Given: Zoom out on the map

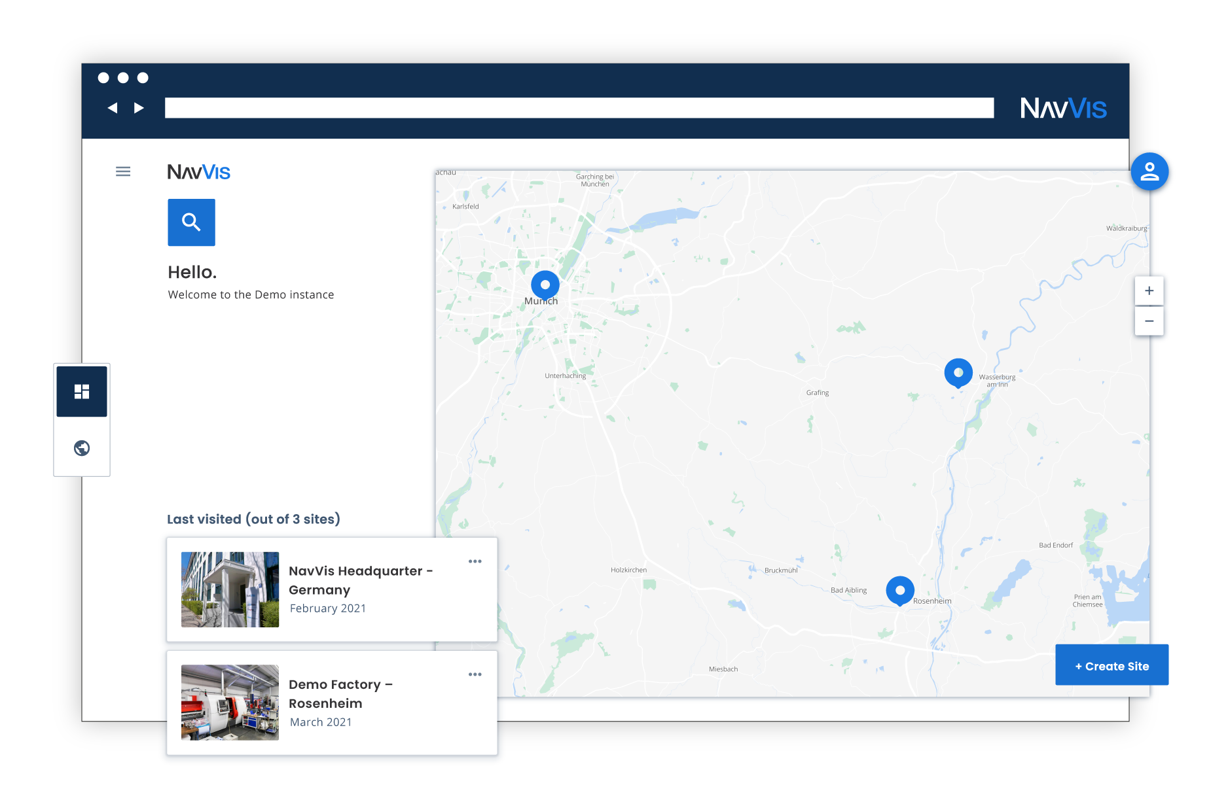Looking at the screenshot, I should tap(1149, 321).
